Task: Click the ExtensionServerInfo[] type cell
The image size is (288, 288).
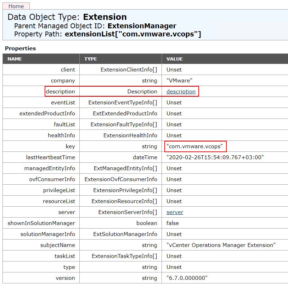Action: pos(128,212)
